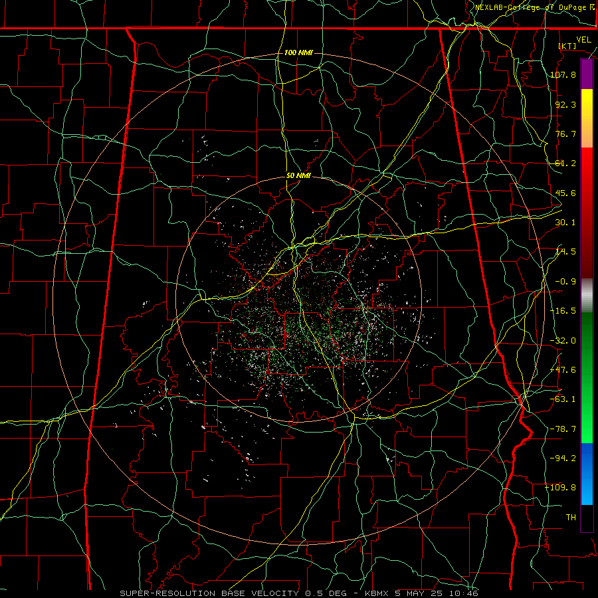The image size is (598, 598).
Task: Click the gray segment of the color bar
Action: [x=587, y=296]
